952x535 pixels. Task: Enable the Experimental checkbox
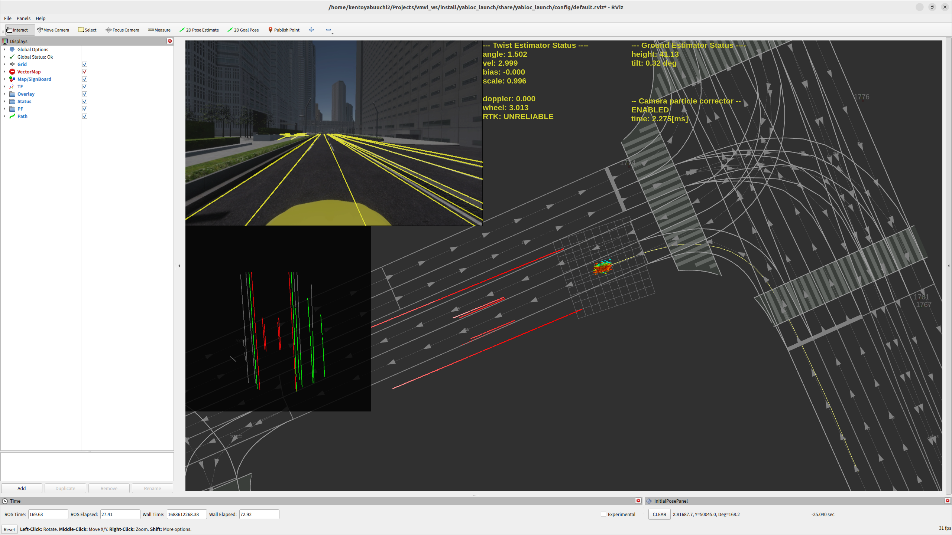[x=603, y=514]
